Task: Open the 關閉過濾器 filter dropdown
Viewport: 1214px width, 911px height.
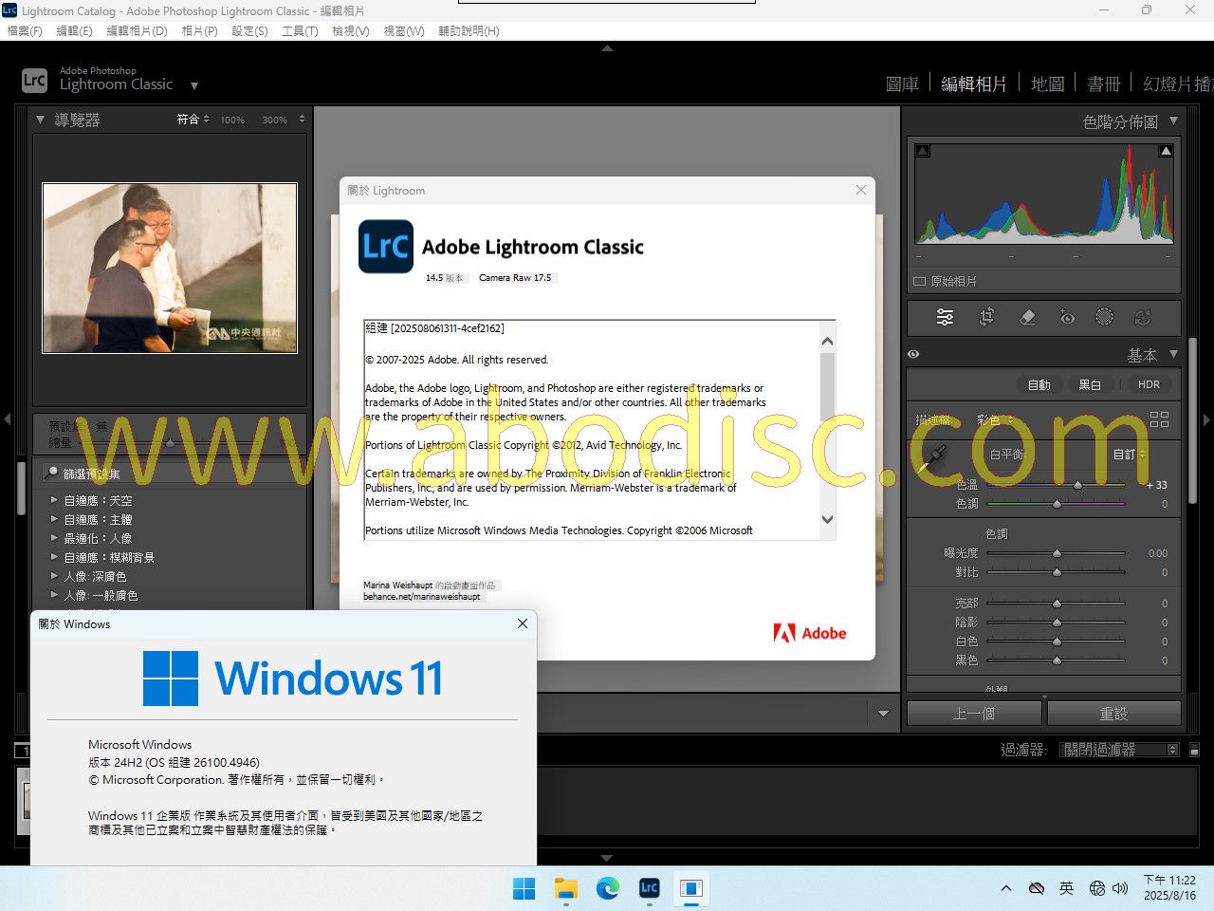Action: (x=1119, y=750)
